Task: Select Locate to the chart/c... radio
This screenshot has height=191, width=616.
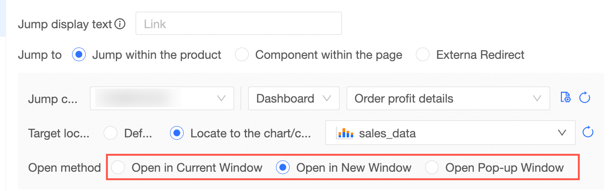Action: [x=177, y=133]
